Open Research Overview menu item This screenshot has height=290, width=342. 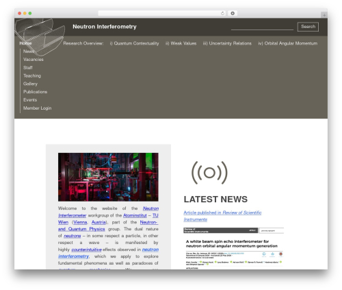tap(83, 43)
